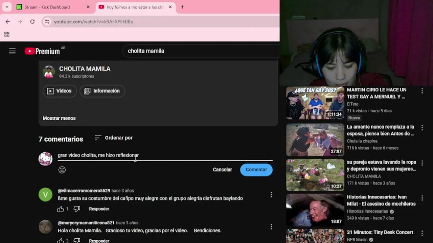Click the browser forward arrow

point(20,22)
